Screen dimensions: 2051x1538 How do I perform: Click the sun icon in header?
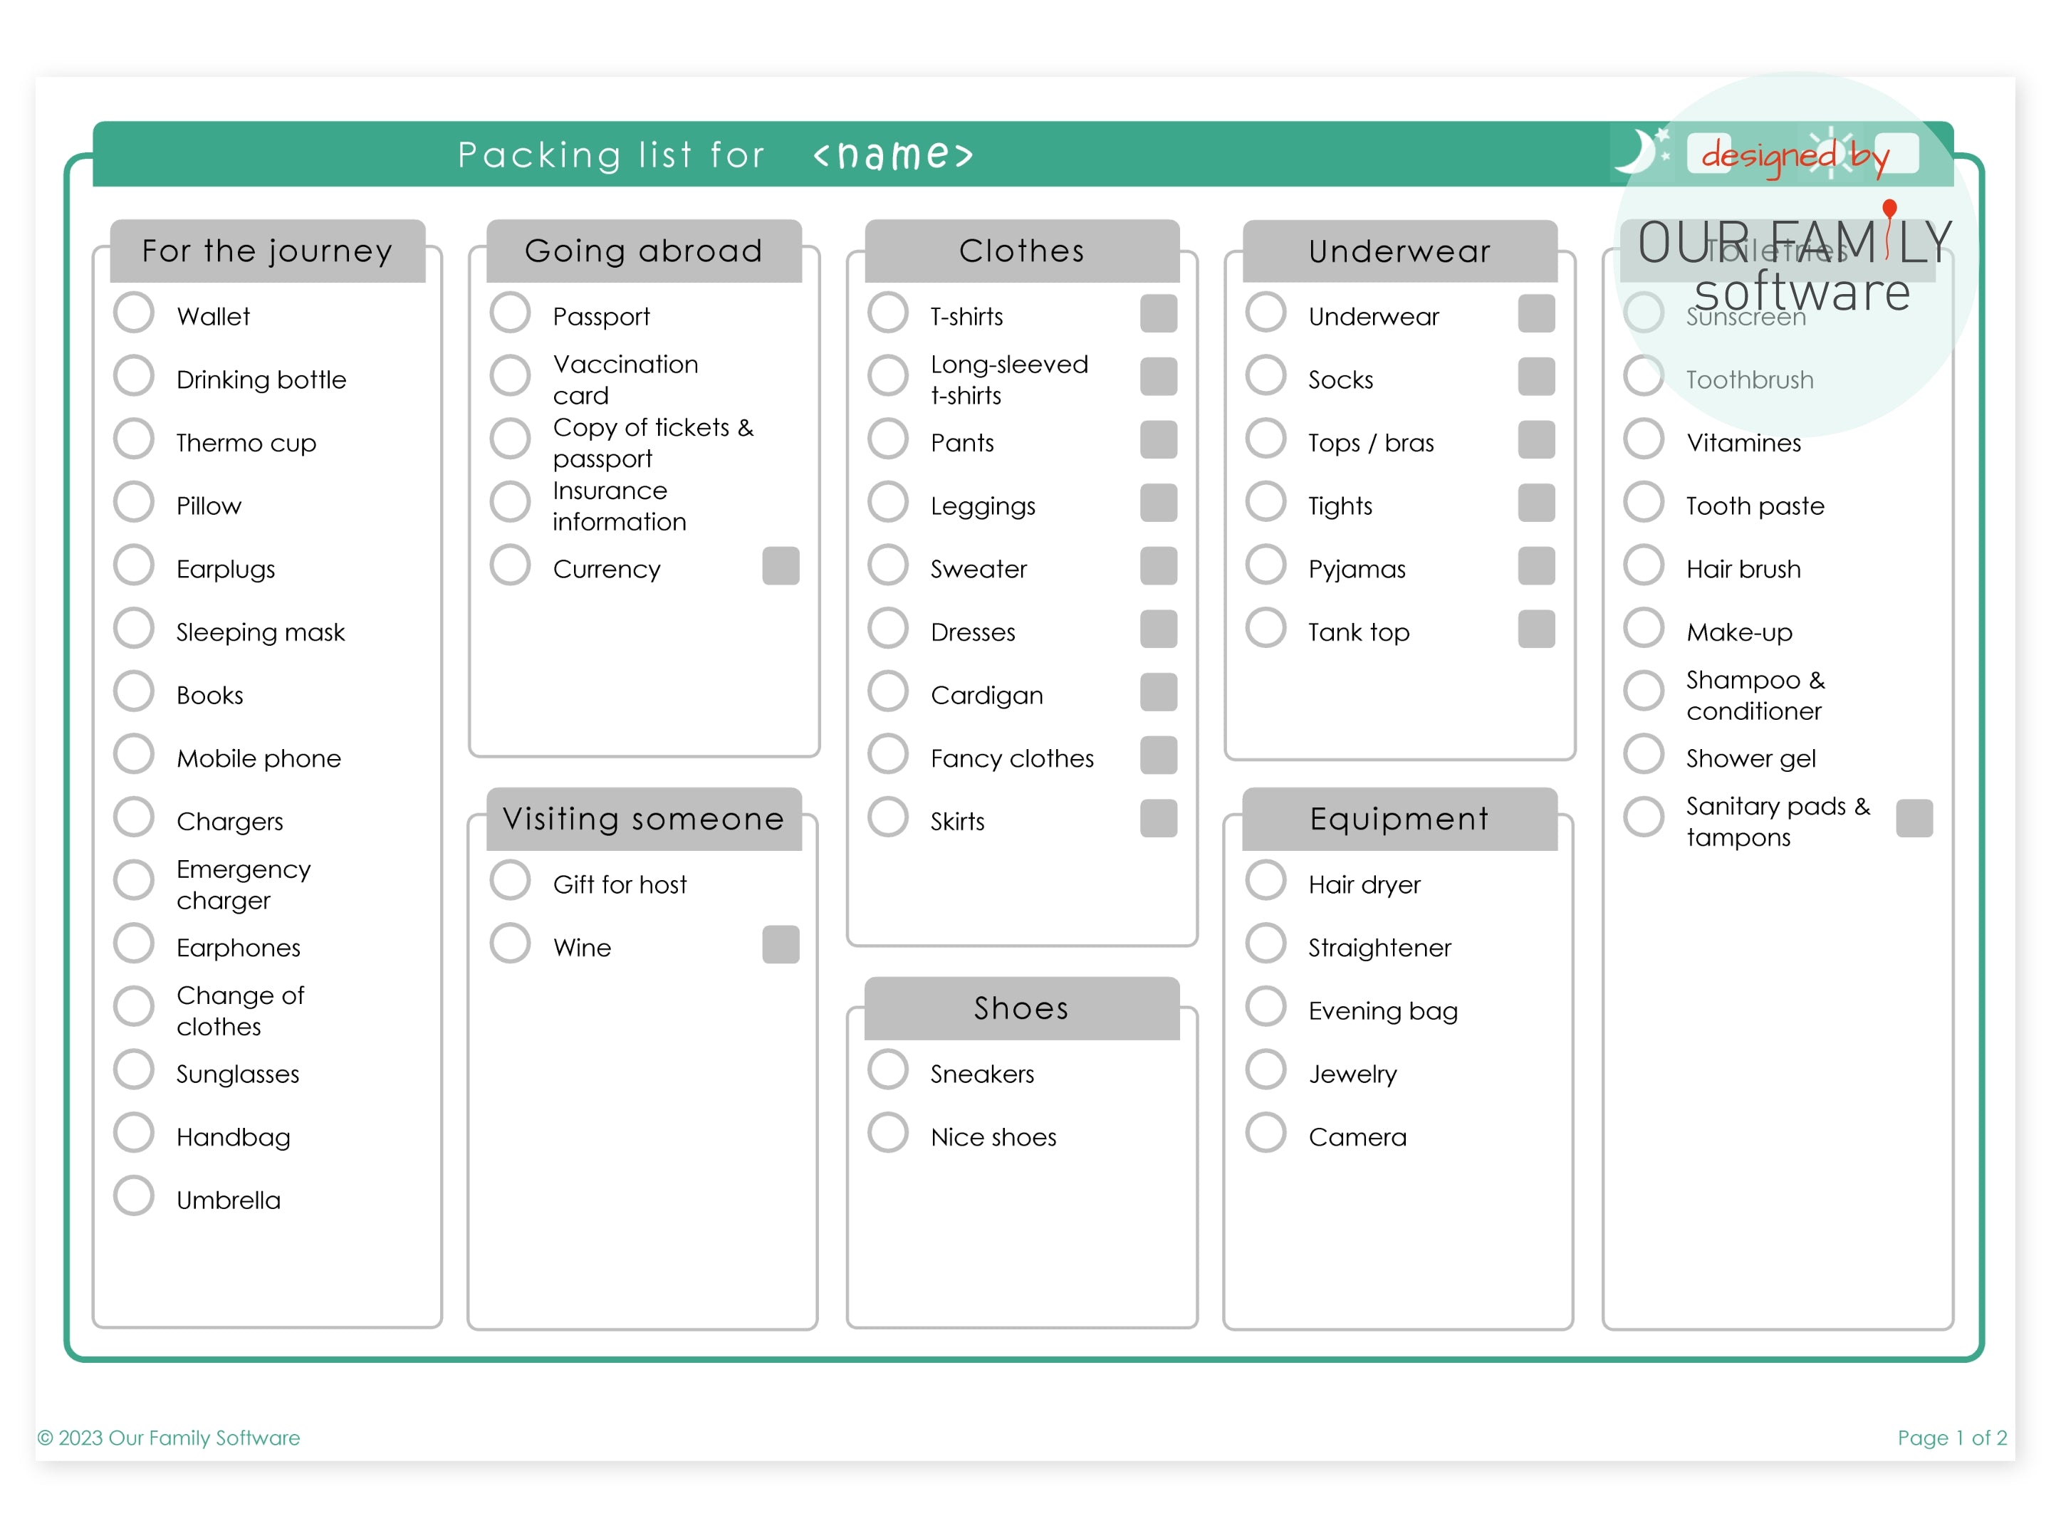(1830, 152)
